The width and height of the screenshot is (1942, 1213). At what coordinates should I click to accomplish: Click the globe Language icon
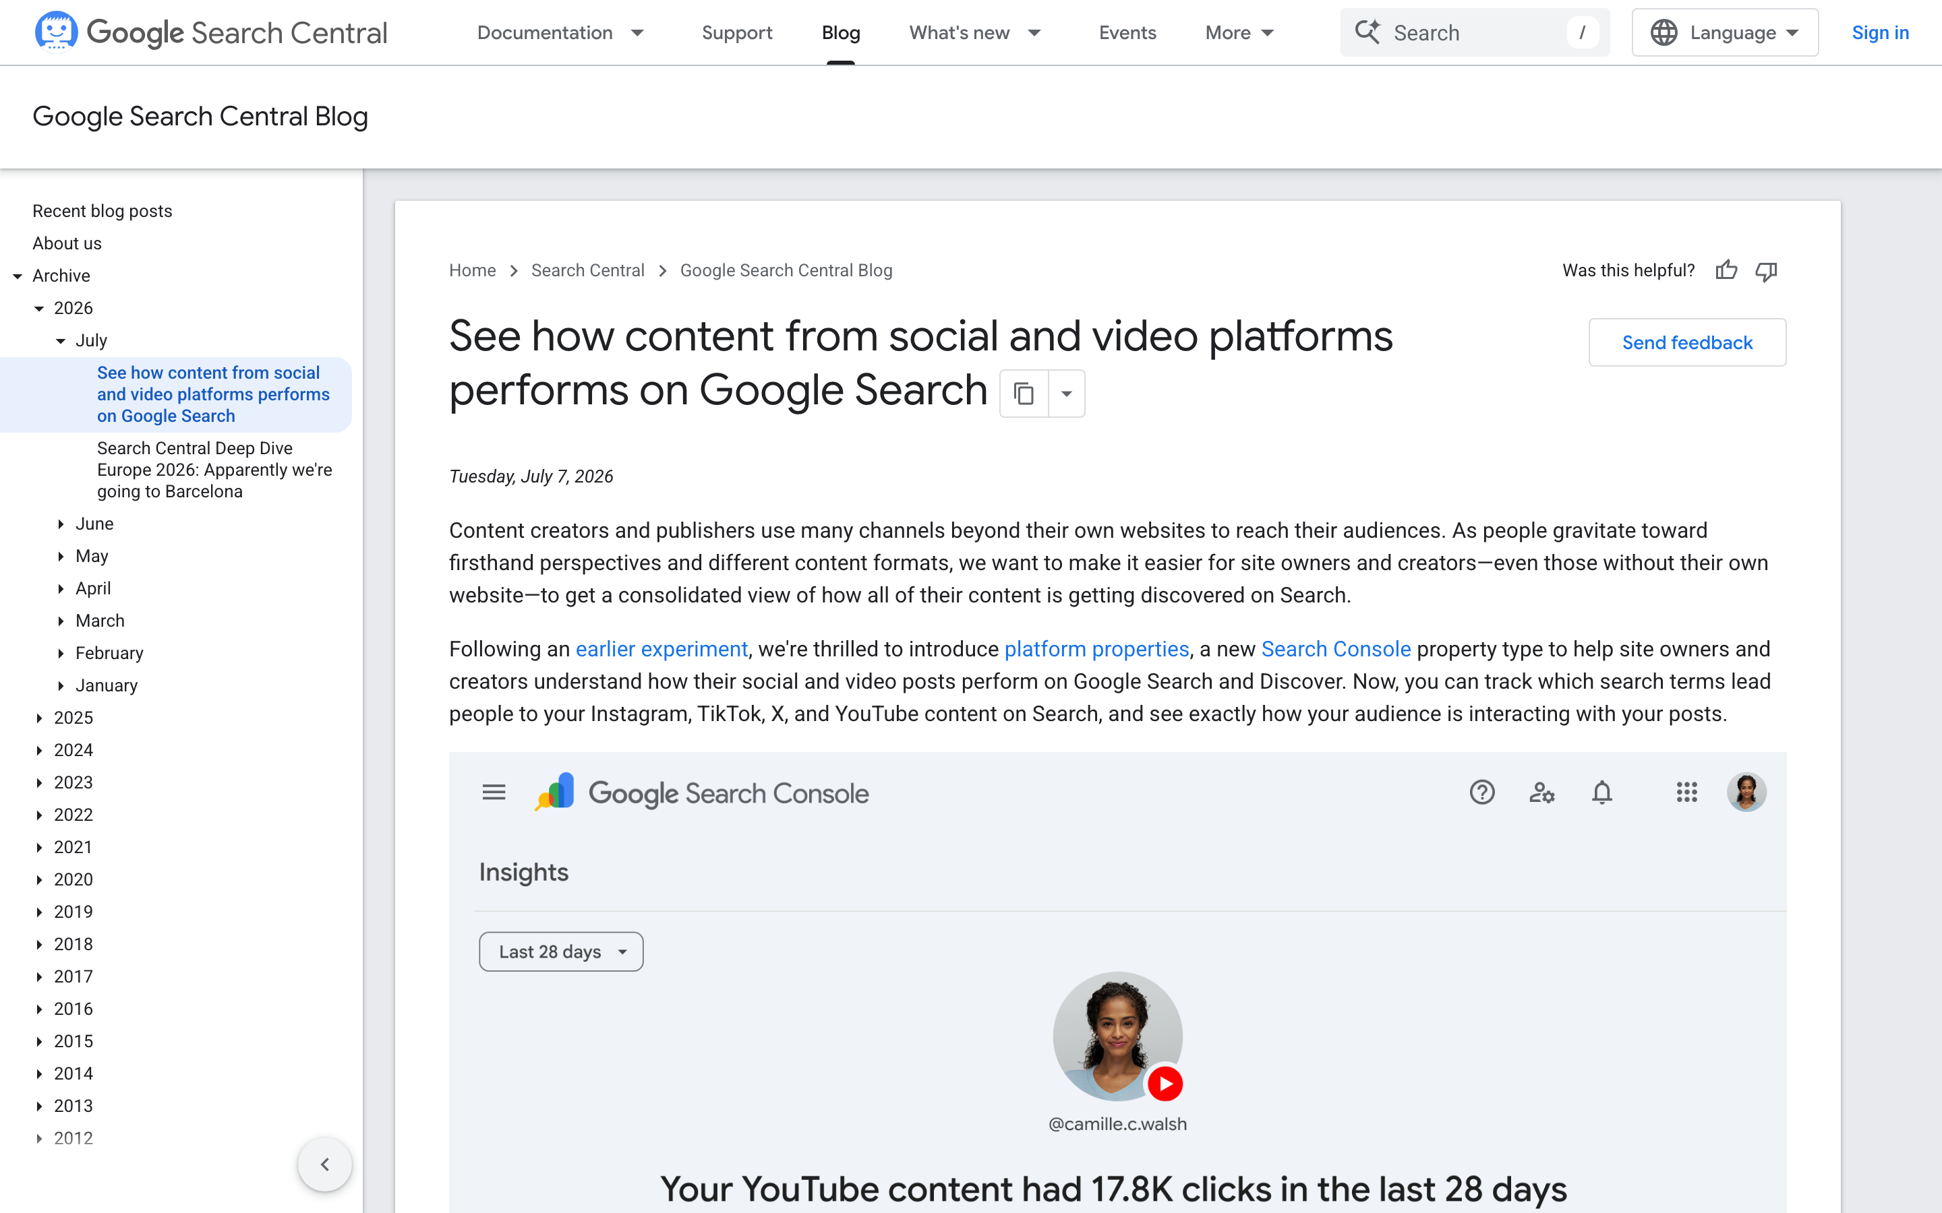tap(1664, 32)
